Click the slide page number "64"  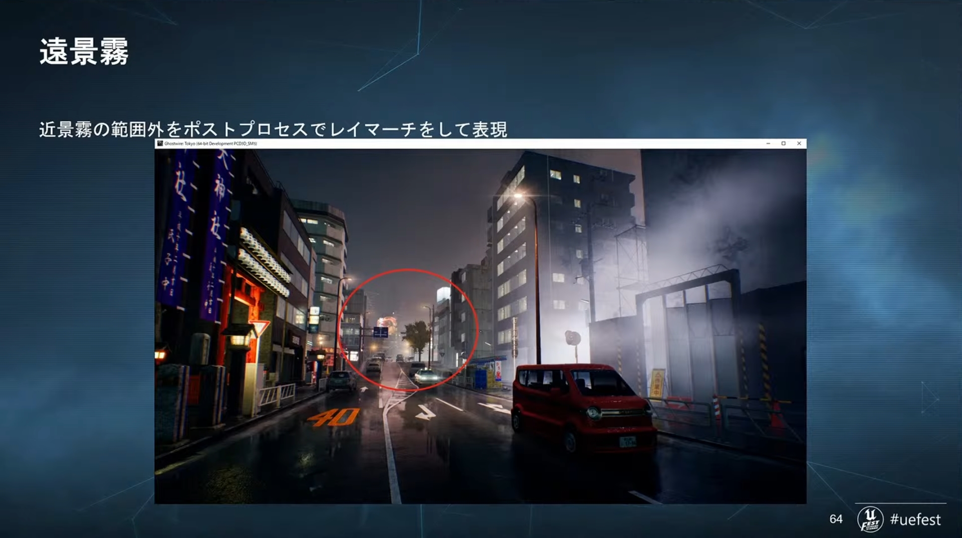coord(836,519)
